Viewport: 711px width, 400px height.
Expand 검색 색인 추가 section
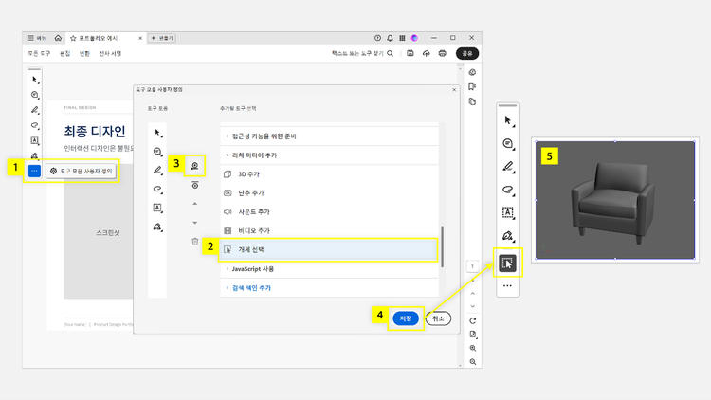point(330,288)
